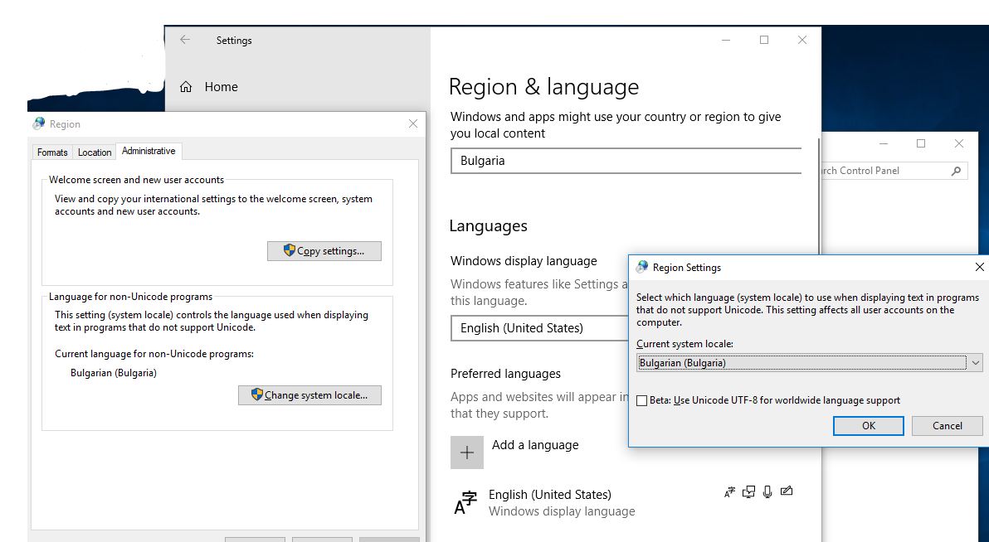989x542 pixels.
Task: Click the handwriting icon for English
Action: (x=787, y=491)
